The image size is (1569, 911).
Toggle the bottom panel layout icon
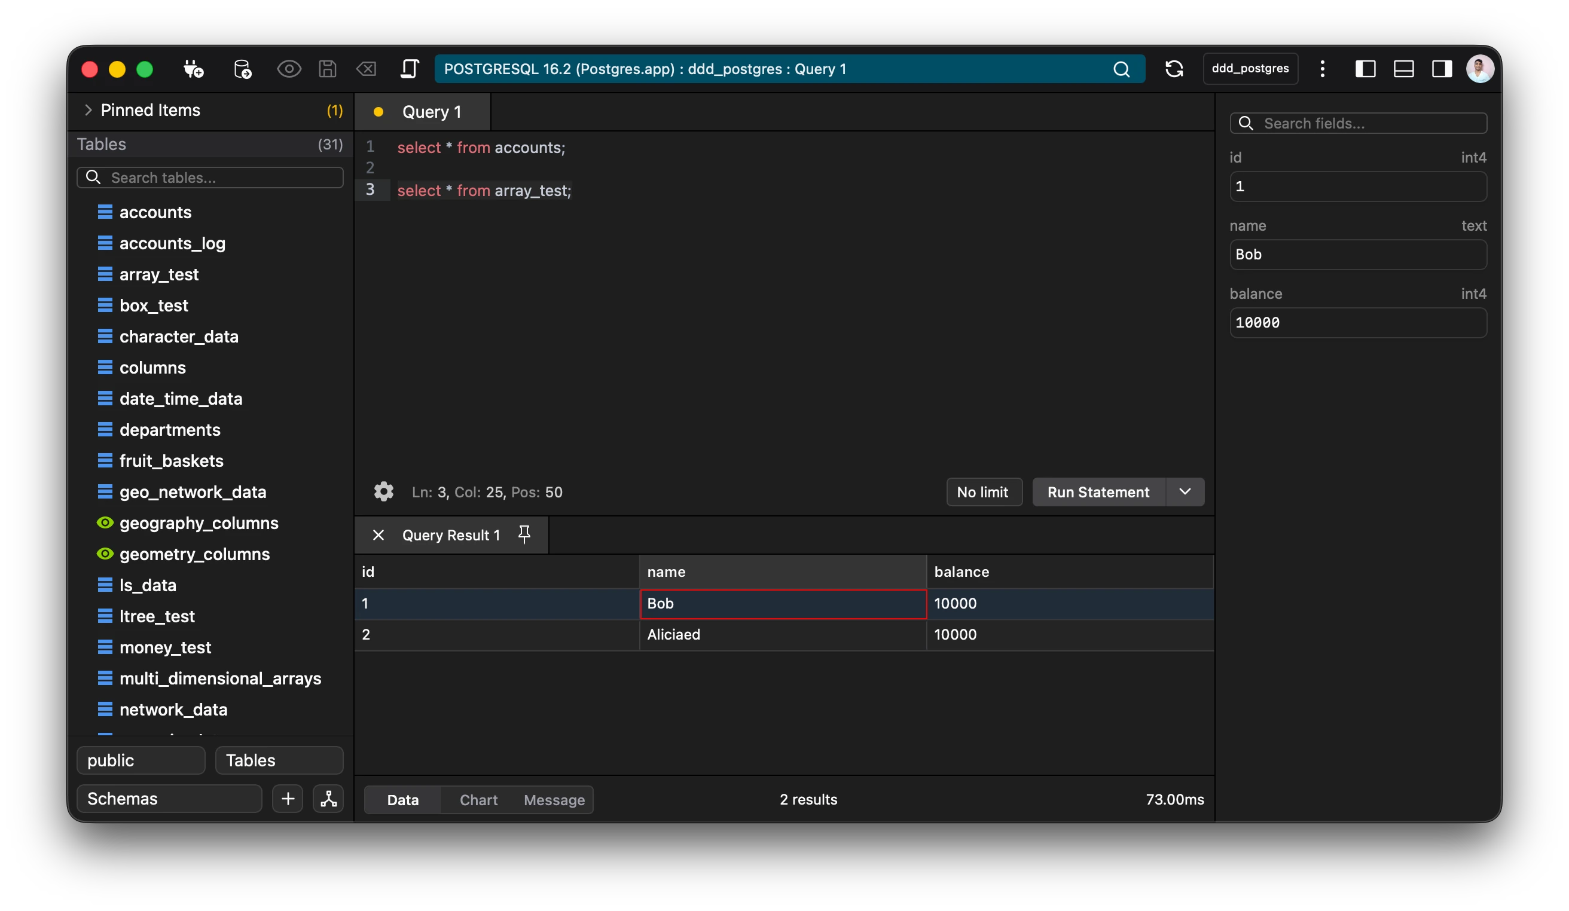click(1403, 69)
